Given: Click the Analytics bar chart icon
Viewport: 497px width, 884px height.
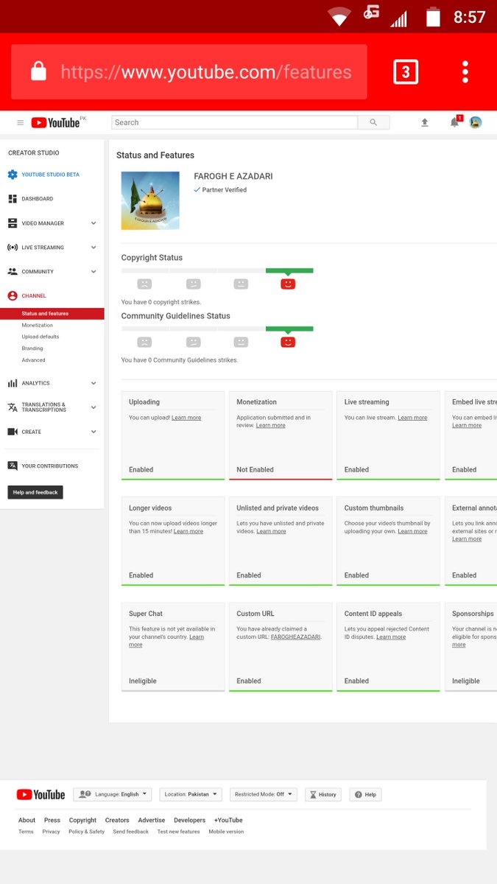Looking at the screenshot, I should [x=13, y=383].
